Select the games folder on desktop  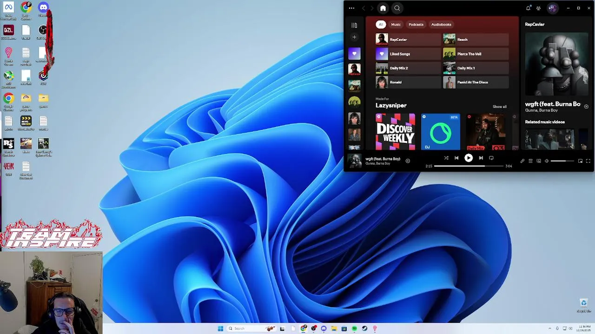pos(43,100)
